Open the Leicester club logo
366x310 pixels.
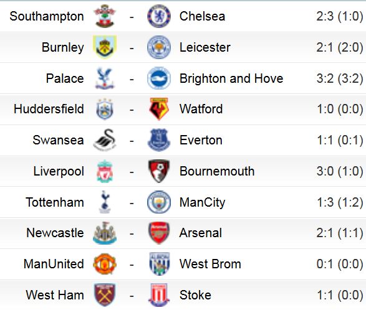(x=159, y=47)
